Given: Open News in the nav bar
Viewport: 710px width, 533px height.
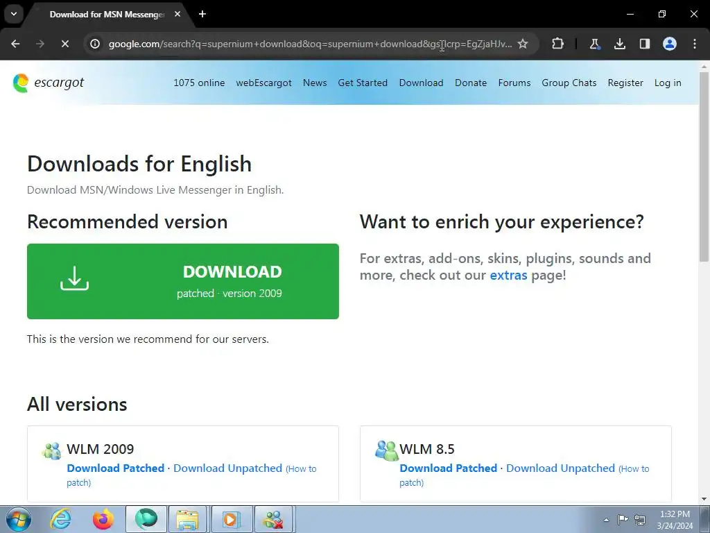Looking at the screenshot, I should click(315, 83).
